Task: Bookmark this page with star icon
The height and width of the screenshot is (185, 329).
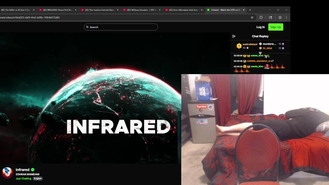Action: (x=252, y=17)
